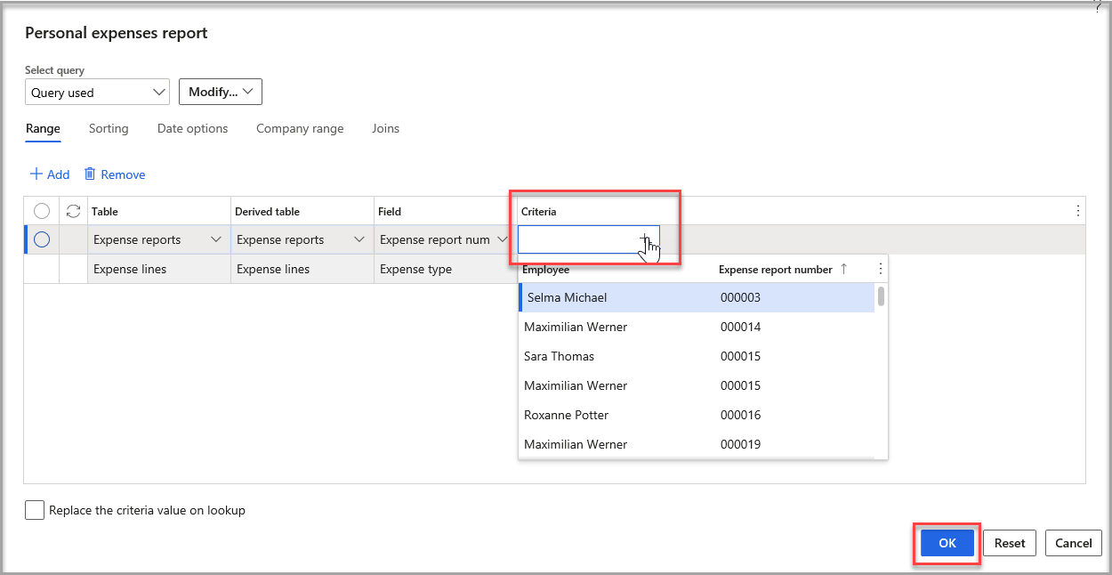The width and height of the screenshot is (1112, 575).
Task: Switch to the Sorting tab
Action: tap(109, 129)
